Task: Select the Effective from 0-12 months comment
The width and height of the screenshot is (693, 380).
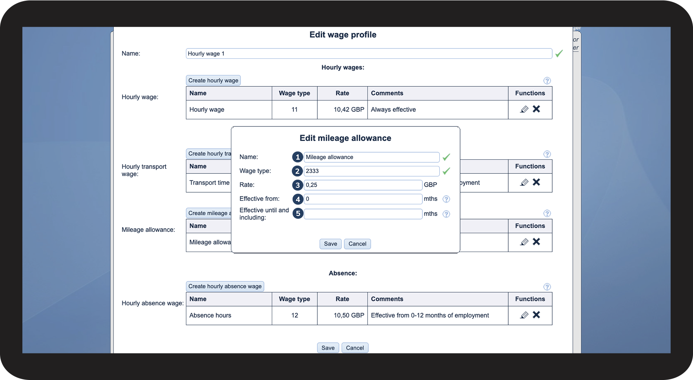Action: (438, 315)
